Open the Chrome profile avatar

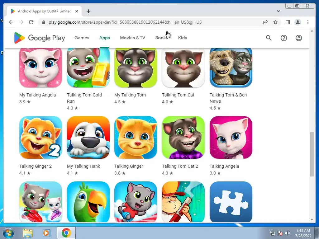coord(298,22)
